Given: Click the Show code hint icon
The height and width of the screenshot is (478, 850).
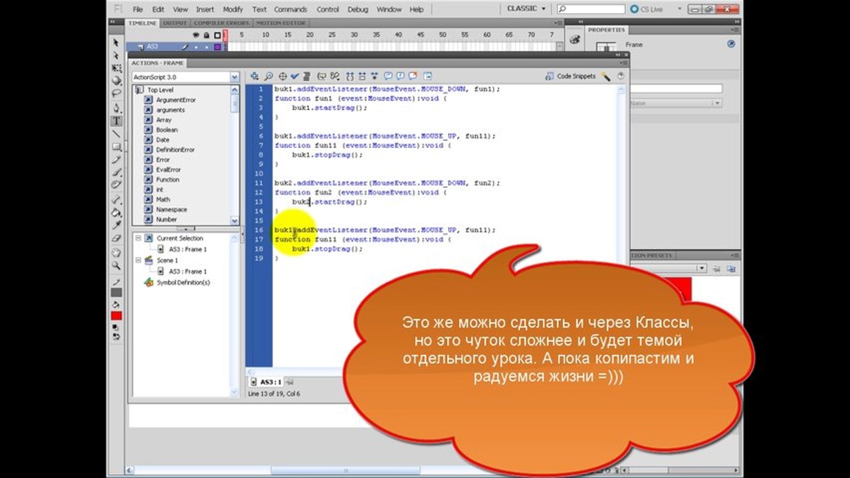Looking at the screenshot, I should coord(322,76).
